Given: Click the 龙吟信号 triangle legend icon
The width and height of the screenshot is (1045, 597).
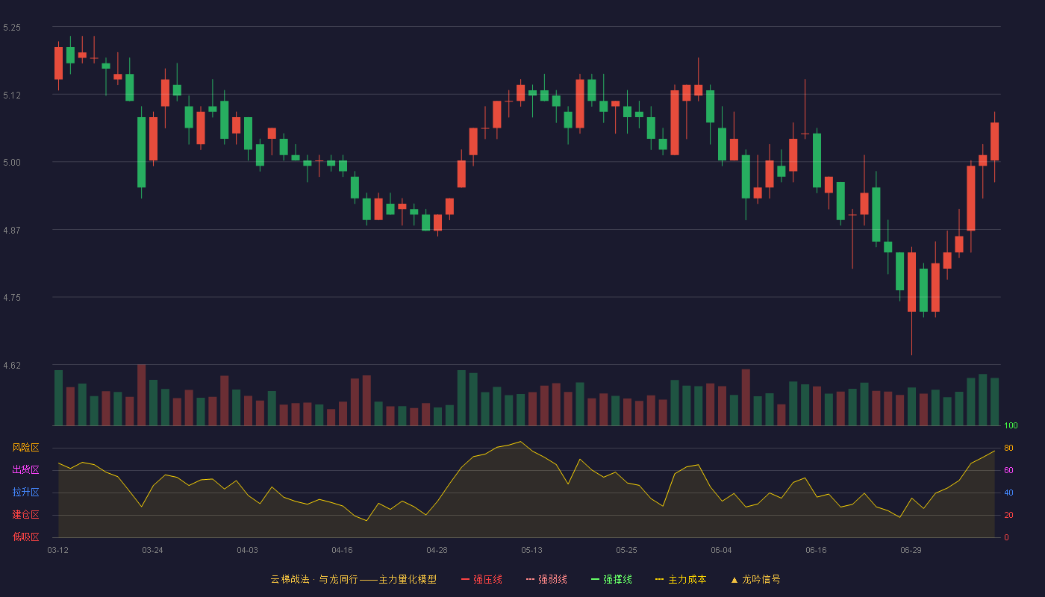Looking at the screenshot, I should coord(734,579).
